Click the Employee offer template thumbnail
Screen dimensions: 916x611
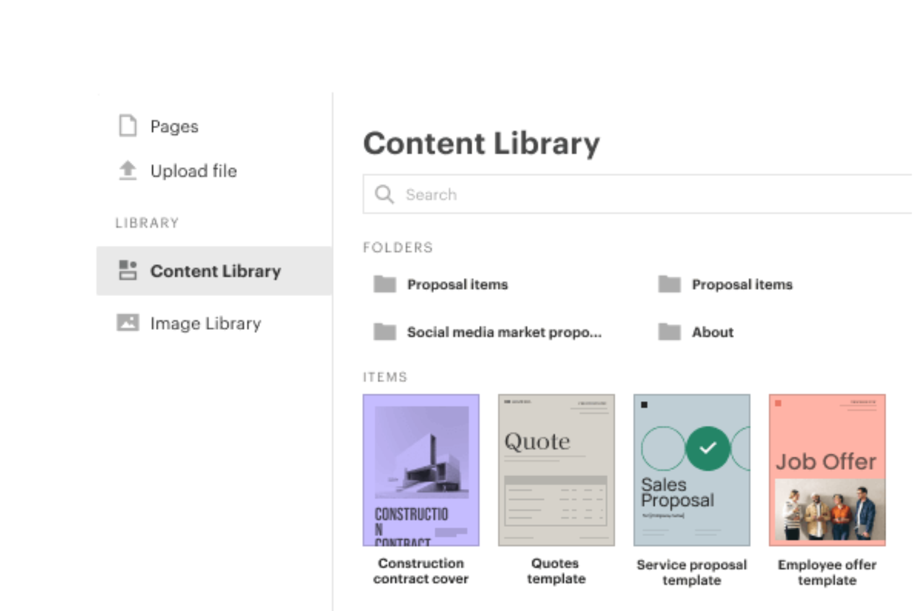tap(827, 469)
